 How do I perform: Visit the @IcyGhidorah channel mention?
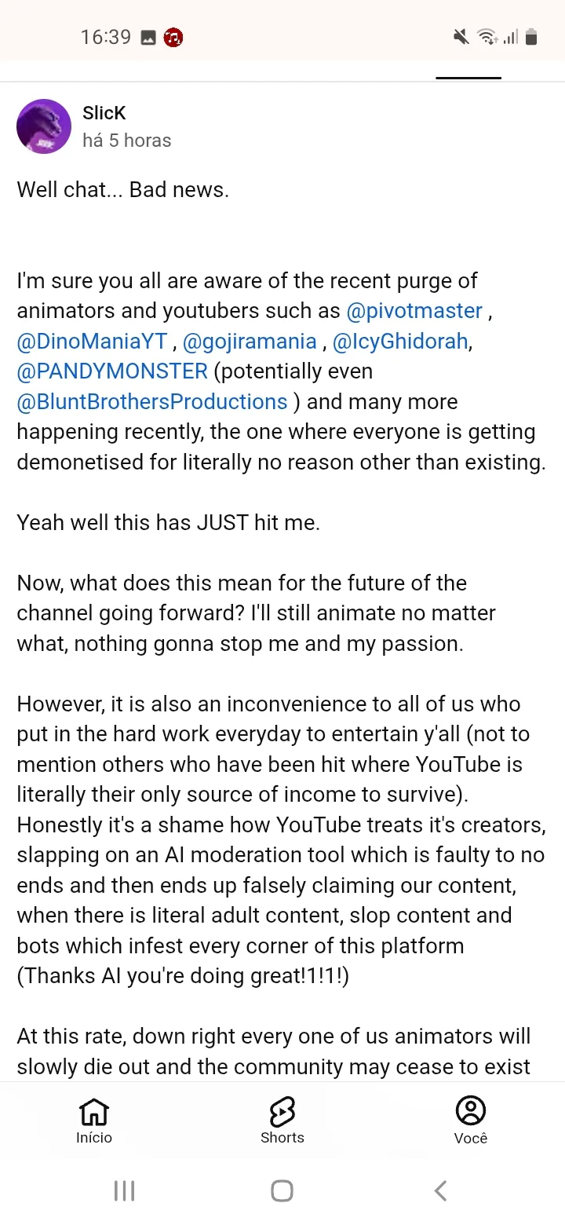pos(400,342)
